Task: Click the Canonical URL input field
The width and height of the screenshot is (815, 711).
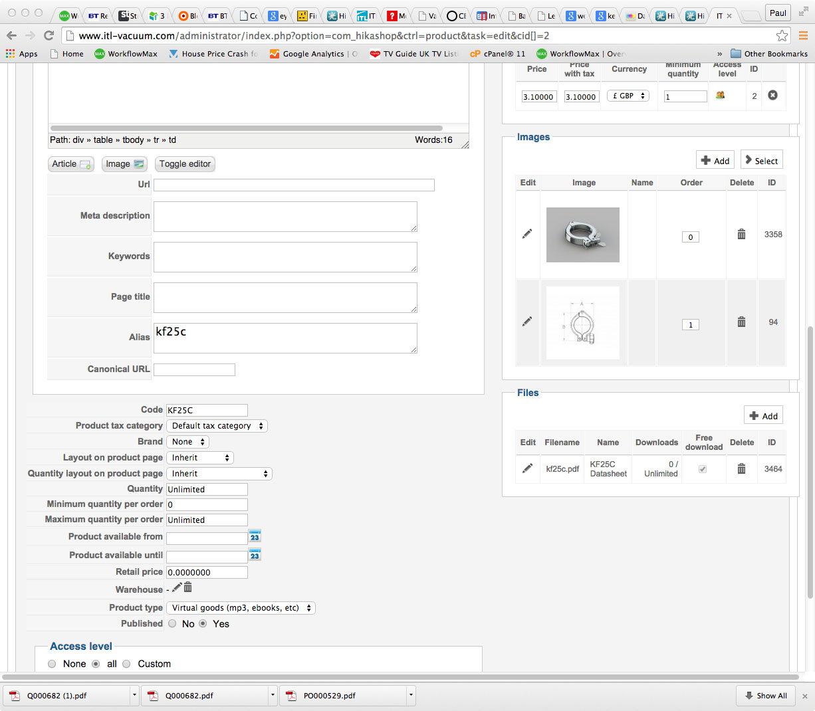Action: [194, 369]
